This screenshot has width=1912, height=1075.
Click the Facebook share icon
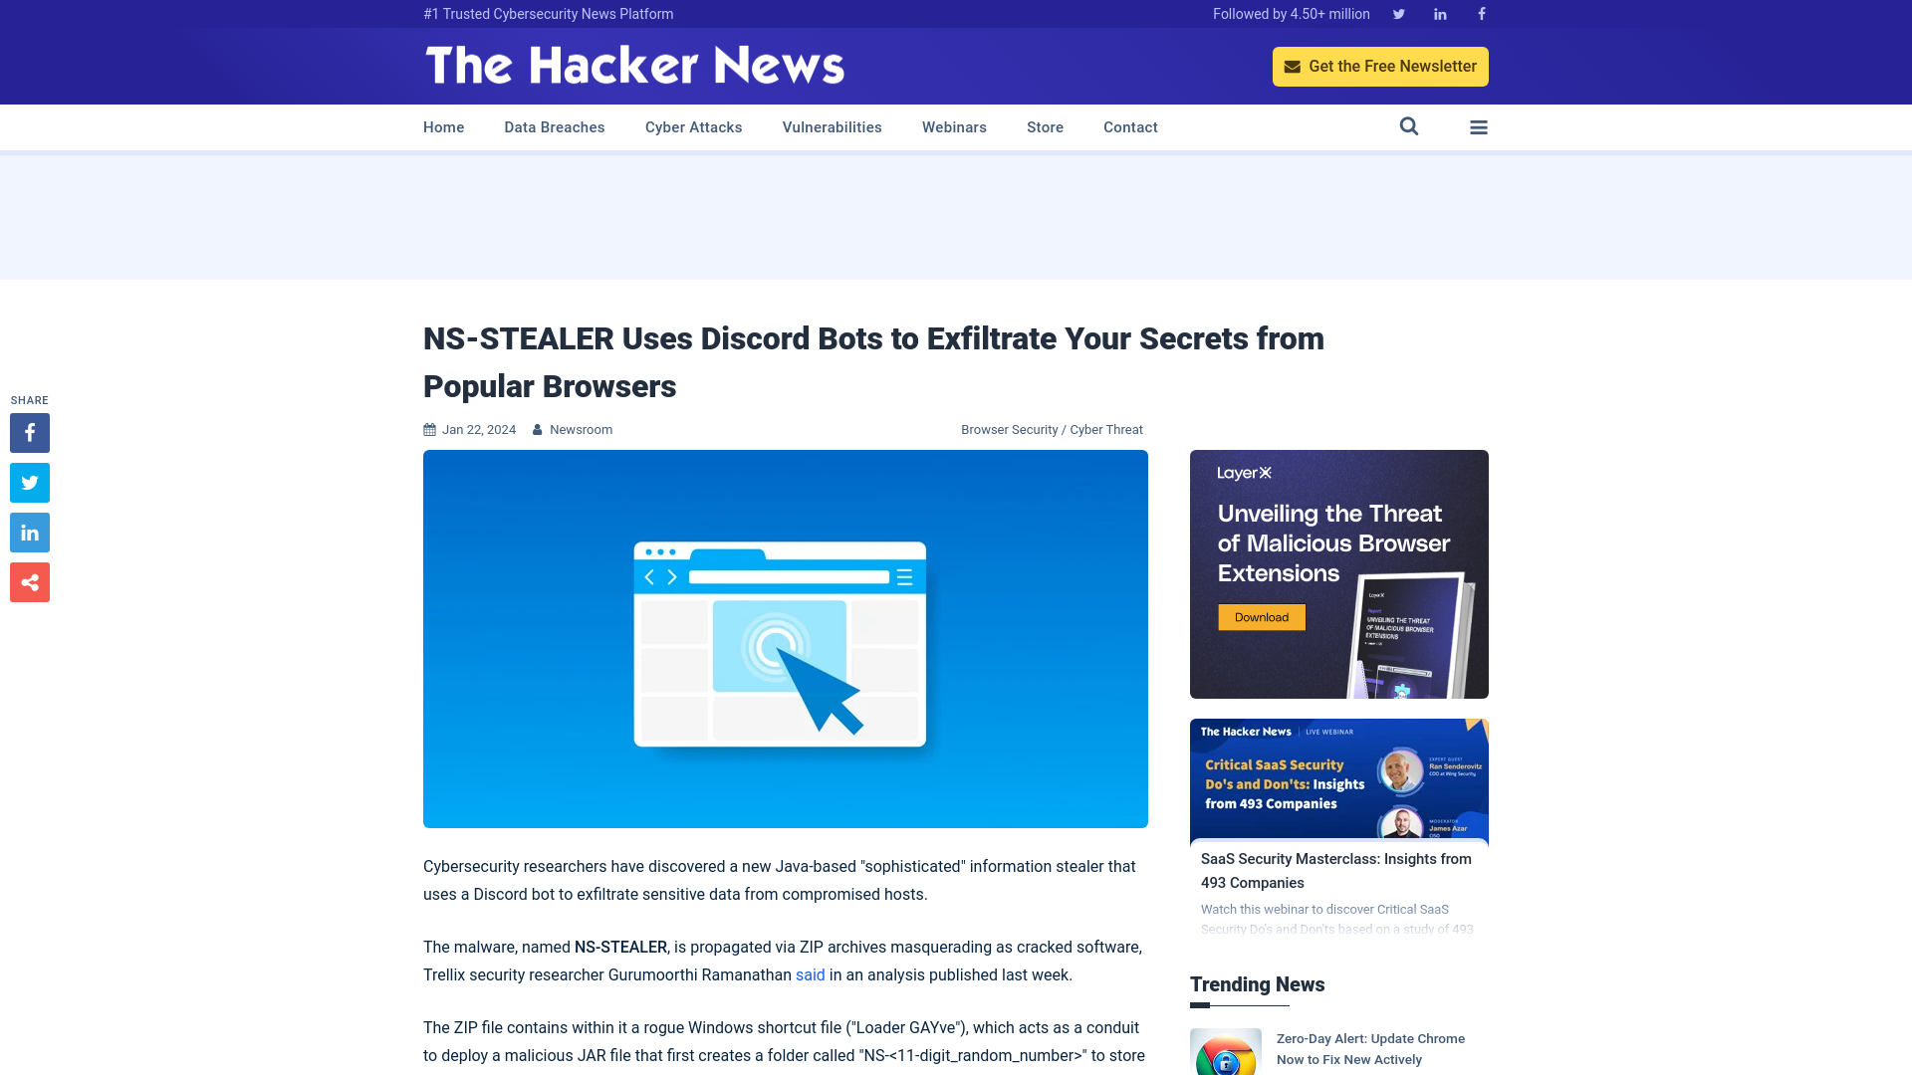(x=29, y=432)
